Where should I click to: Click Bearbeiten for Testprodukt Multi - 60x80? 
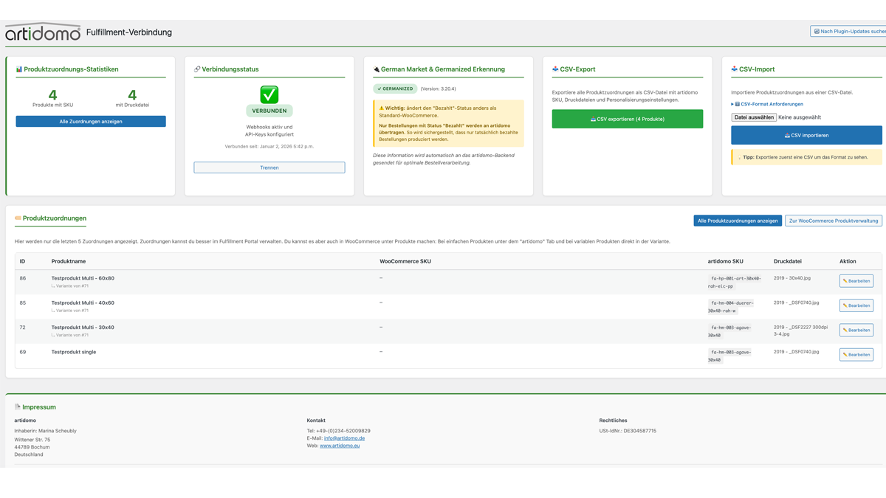click(856, 280)
